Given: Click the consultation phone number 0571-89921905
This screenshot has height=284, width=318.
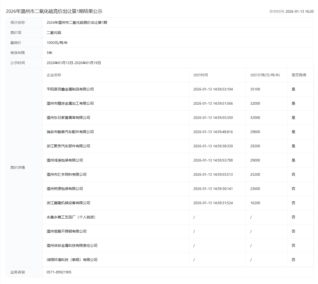Looking at the screenshot, I should [59, 272].
